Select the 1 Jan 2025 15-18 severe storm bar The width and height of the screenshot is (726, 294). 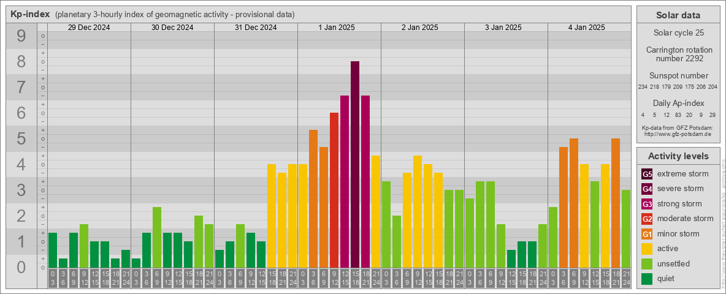point(355,165)
